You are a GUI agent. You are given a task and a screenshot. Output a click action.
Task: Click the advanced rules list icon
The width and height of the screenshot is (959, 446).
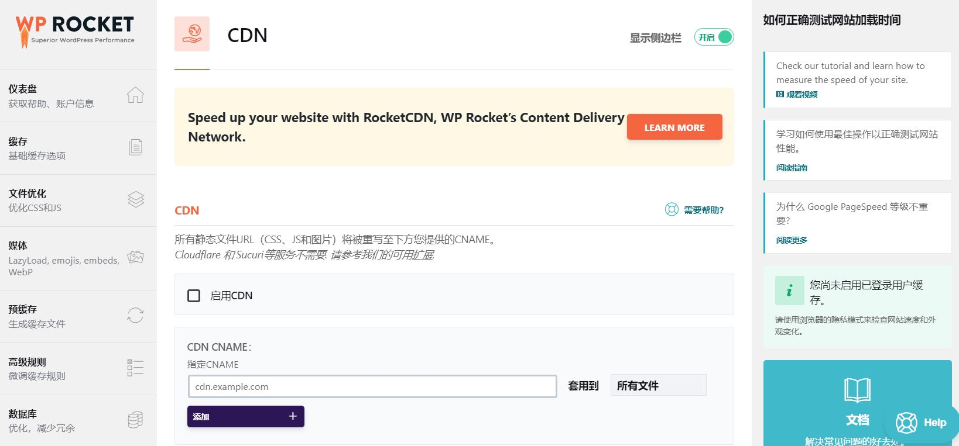[135, 368]
